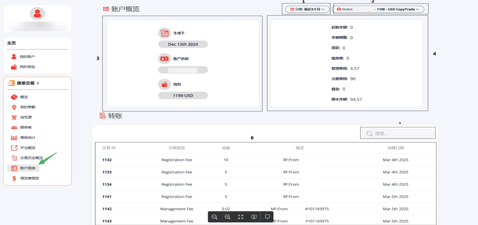Click amount 0.02 in row 1142

(226, 209)
